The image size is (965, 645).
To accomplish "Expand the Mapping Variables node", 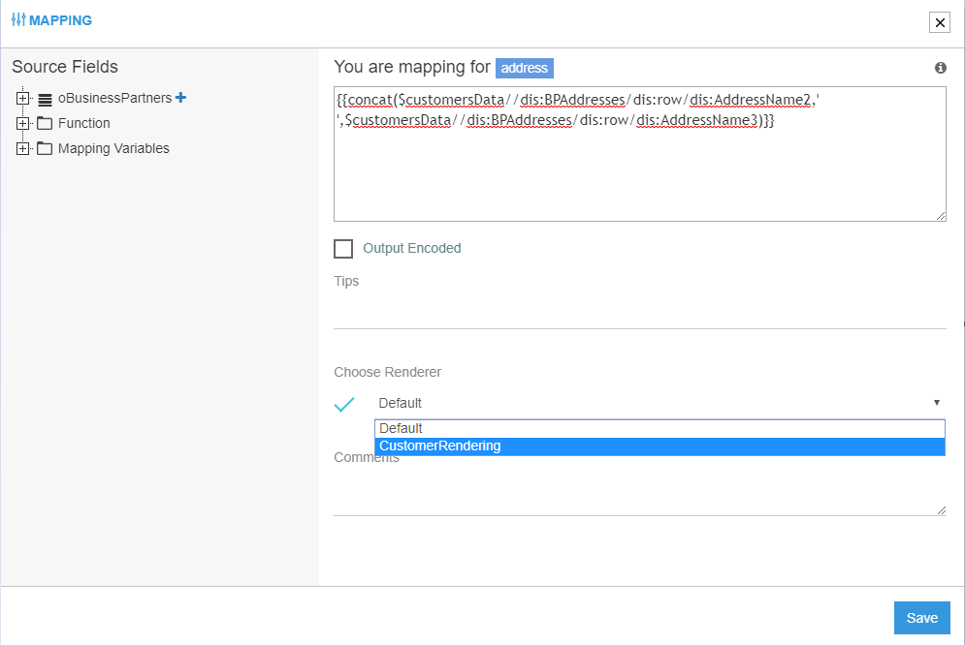I will click(23, 148).
